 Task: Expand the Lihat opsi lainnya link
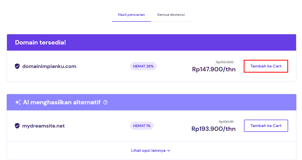(x=148, y=151)
